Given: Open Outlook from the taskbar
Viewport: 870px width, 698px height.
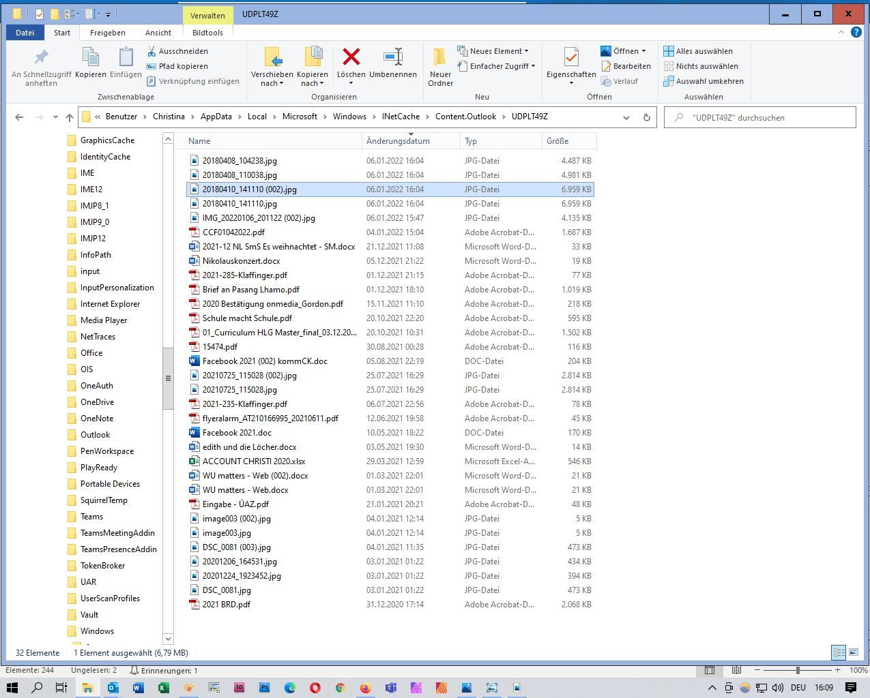Looking at the screenshot, I should (113, 688).
